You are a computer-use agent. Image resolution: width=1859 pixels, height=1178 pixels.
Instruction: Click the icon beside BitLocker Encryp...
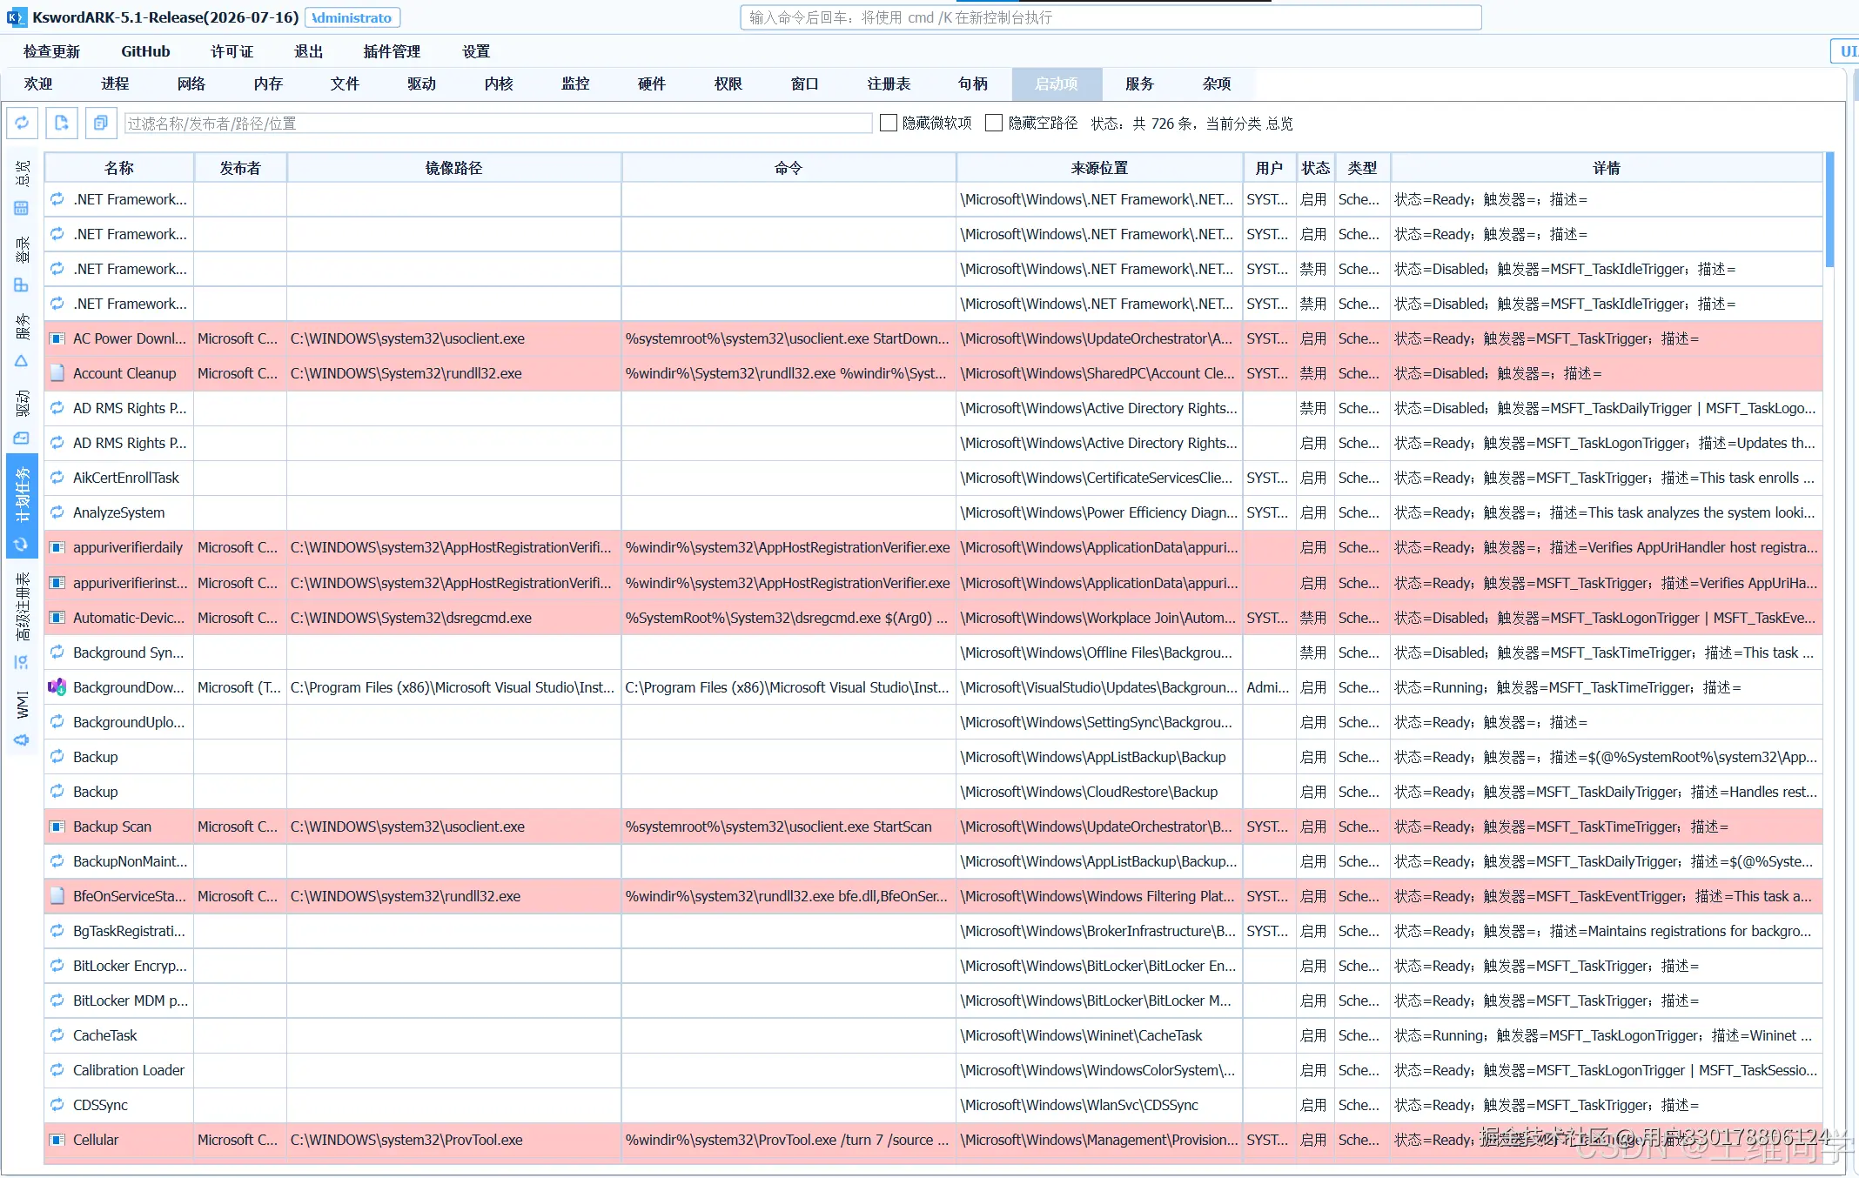pos(57,966)
